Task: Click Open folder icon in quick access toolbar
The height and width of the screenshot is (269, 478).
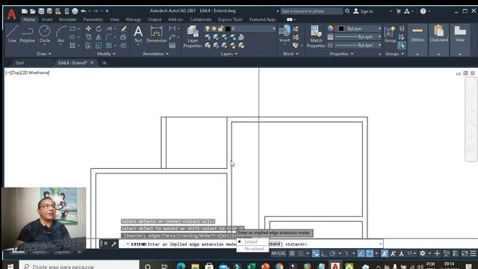Action: pyautogui.click(x=33, y=11)
